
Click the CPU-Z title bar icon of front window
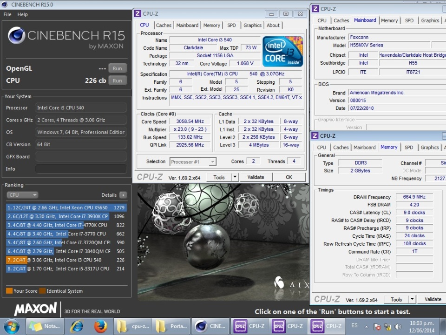click(x=138, y=13)
